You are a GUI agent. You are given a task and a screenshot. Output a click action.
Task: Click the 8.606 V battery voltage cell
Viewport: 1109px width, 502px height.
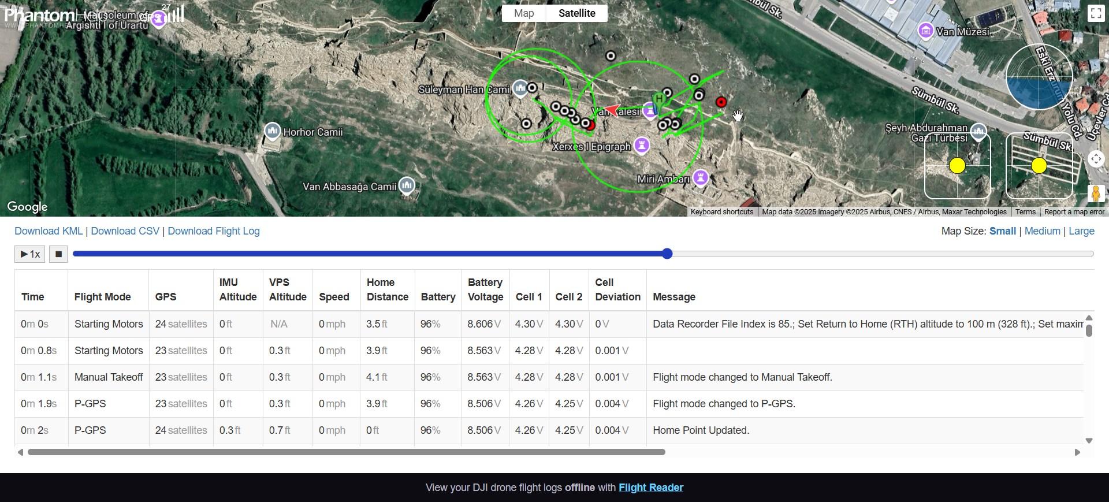point(484,324)
